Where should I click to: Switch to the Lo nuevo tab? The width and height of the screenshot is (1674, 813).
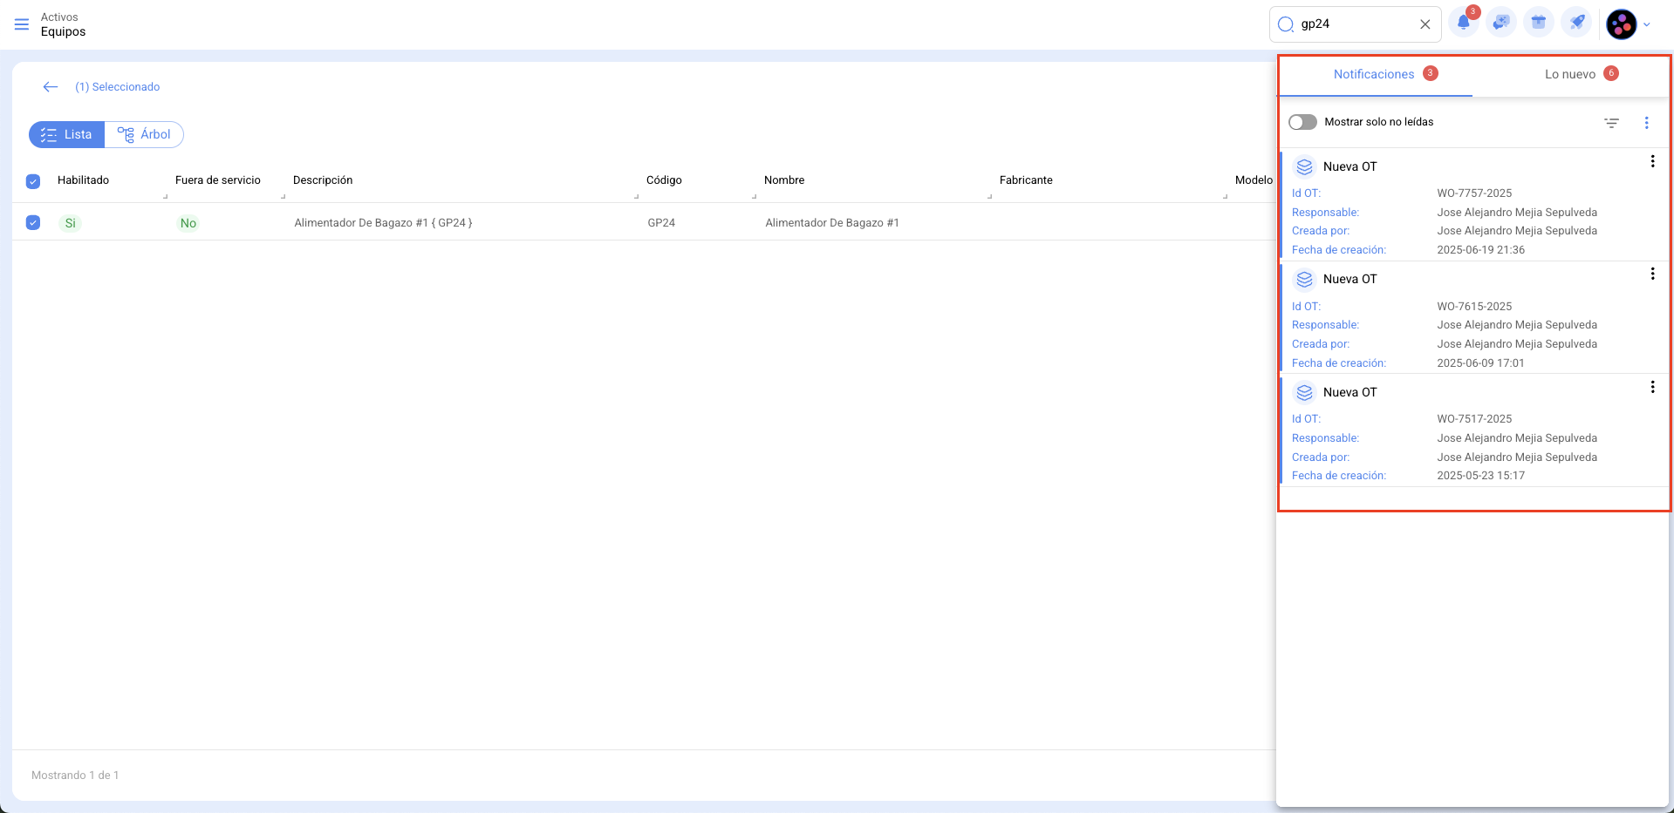tap(1570, 75)
